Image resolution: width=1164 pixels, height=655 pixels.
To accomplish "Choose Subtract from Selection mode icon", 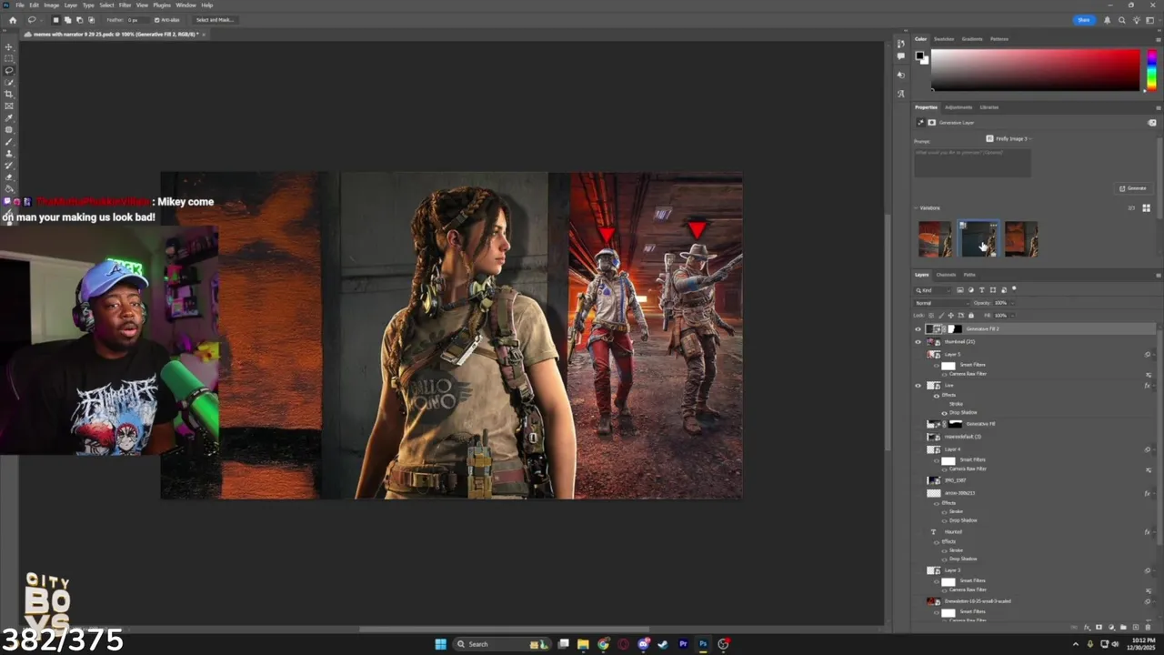I will (x=79, y=20).
